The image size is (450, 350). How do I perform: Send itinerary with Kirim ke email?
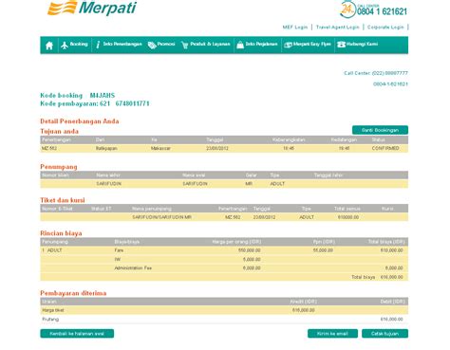click(x=332, y=334)
